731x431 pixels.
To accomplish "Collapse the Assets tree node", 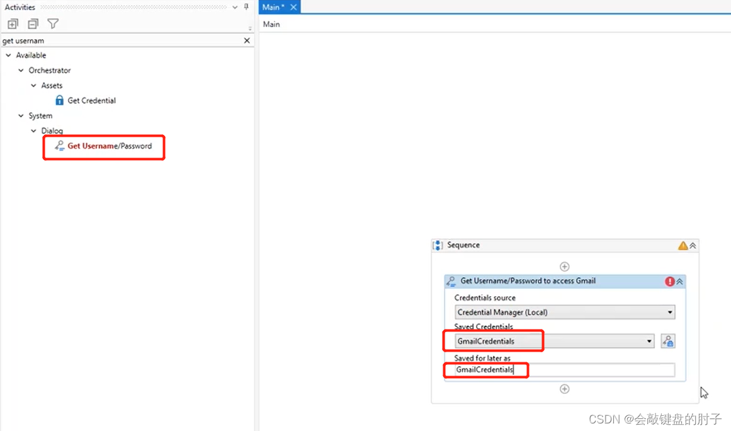I will click(x=33, y=85).
